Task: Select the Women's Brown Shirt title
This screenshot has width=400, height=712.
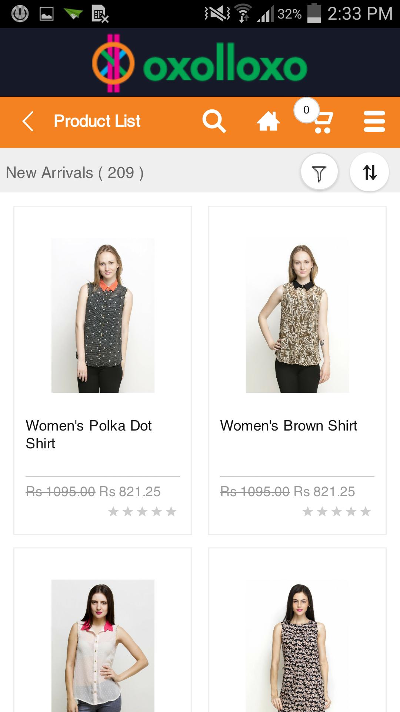Action: (289, 426)
